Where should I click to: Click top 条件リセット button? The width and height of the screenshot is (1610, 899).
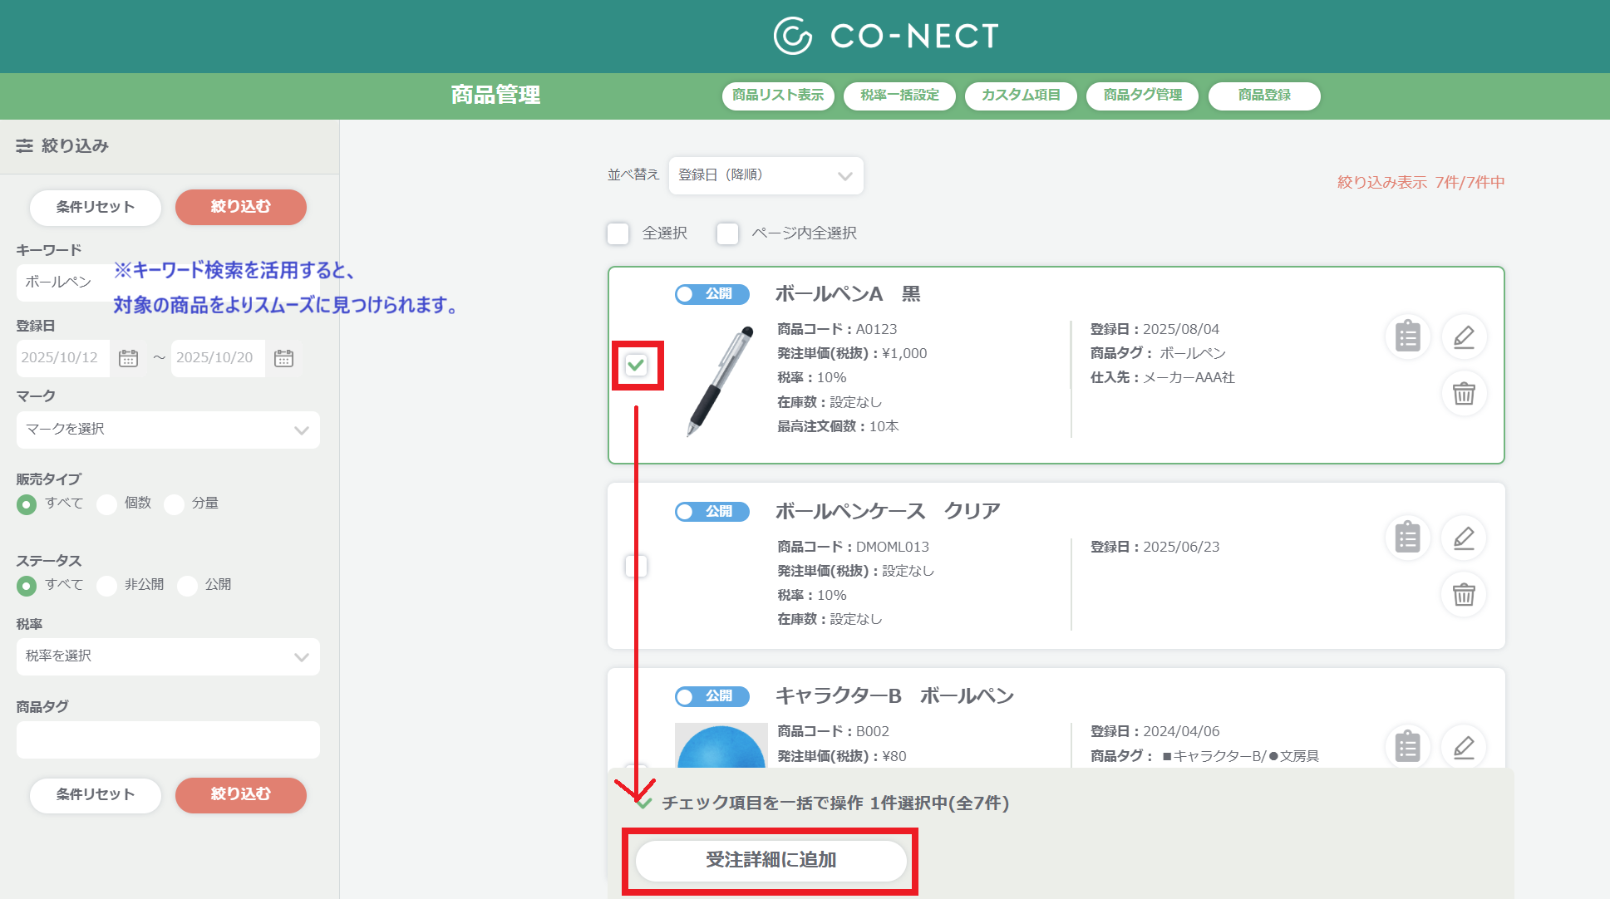96,207
